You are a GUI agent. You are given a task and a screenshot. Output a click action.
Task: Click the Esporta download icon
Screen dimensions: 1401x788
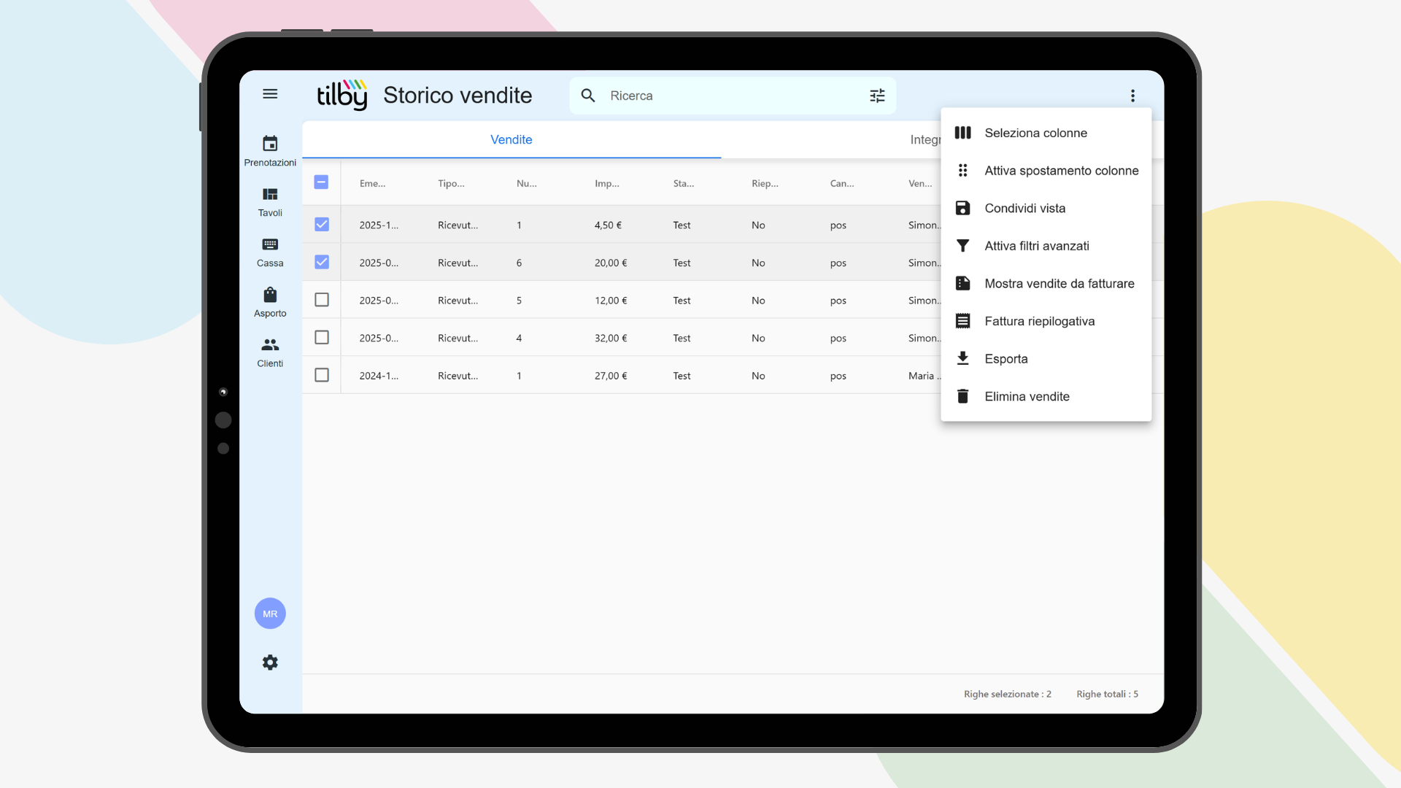[x=963, y=359]
